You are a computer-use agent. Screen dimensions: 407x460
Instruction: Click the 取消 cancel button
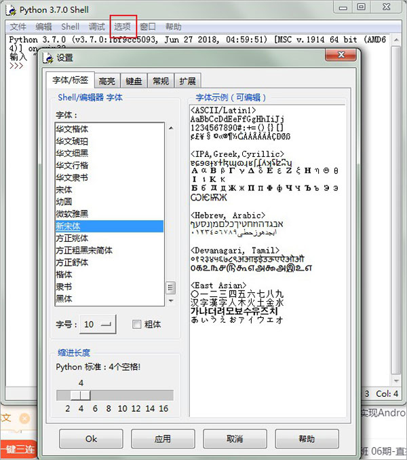235,439
